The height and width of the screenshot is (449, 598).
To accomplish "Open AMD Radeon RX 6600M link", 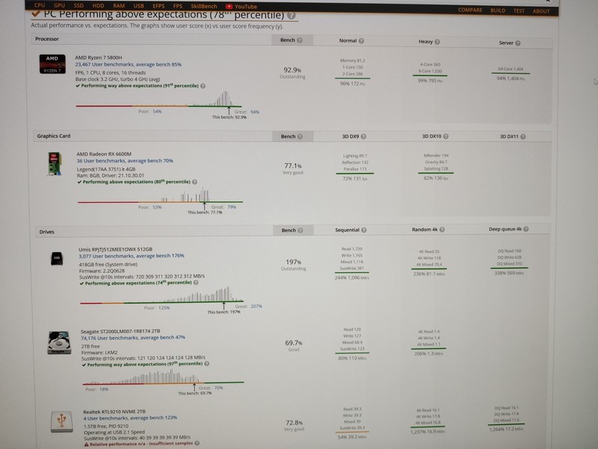I will 104,154.
